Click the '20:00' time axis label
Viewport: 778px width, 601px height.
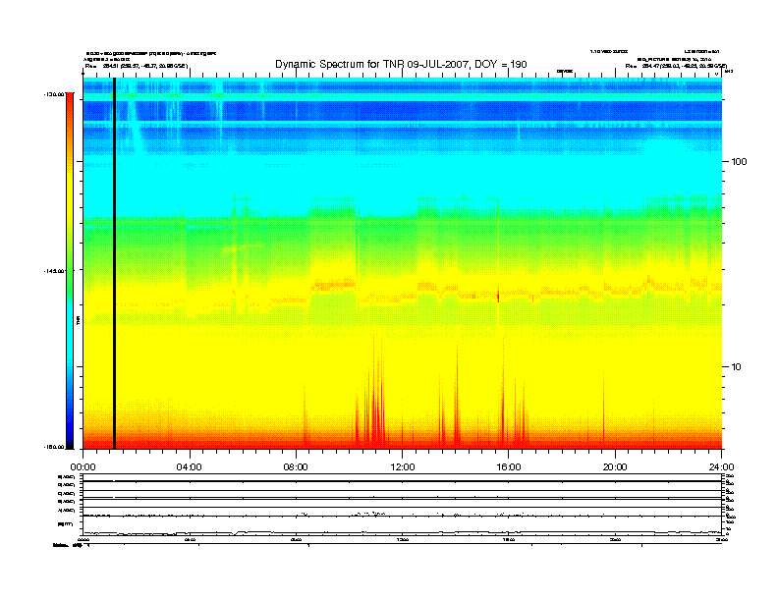pos(615,467)
